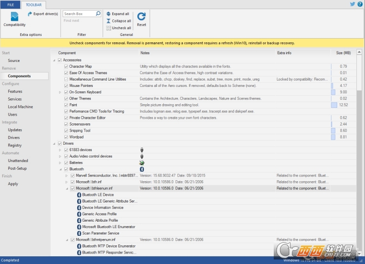Click the Reset refresh icon
The height and width of the screenshot is (264, 365).
pos(141,16)
